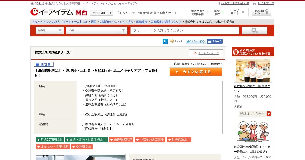305x160 pixels.
Task: Open the cartoon cooks thumbnail
Action: click(x=253, y=132)
